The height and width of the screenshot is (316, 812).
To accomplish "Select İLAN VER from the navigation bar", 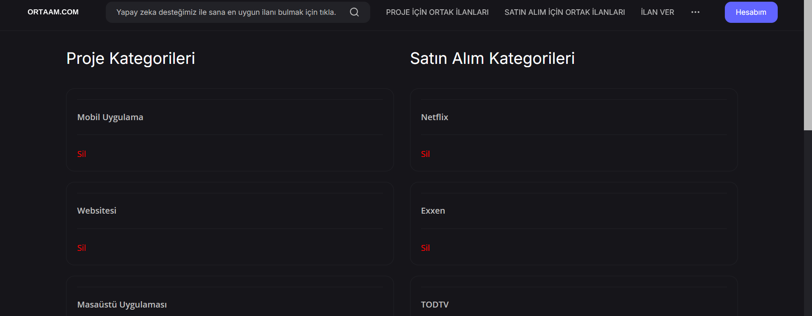I will point(657,12).
